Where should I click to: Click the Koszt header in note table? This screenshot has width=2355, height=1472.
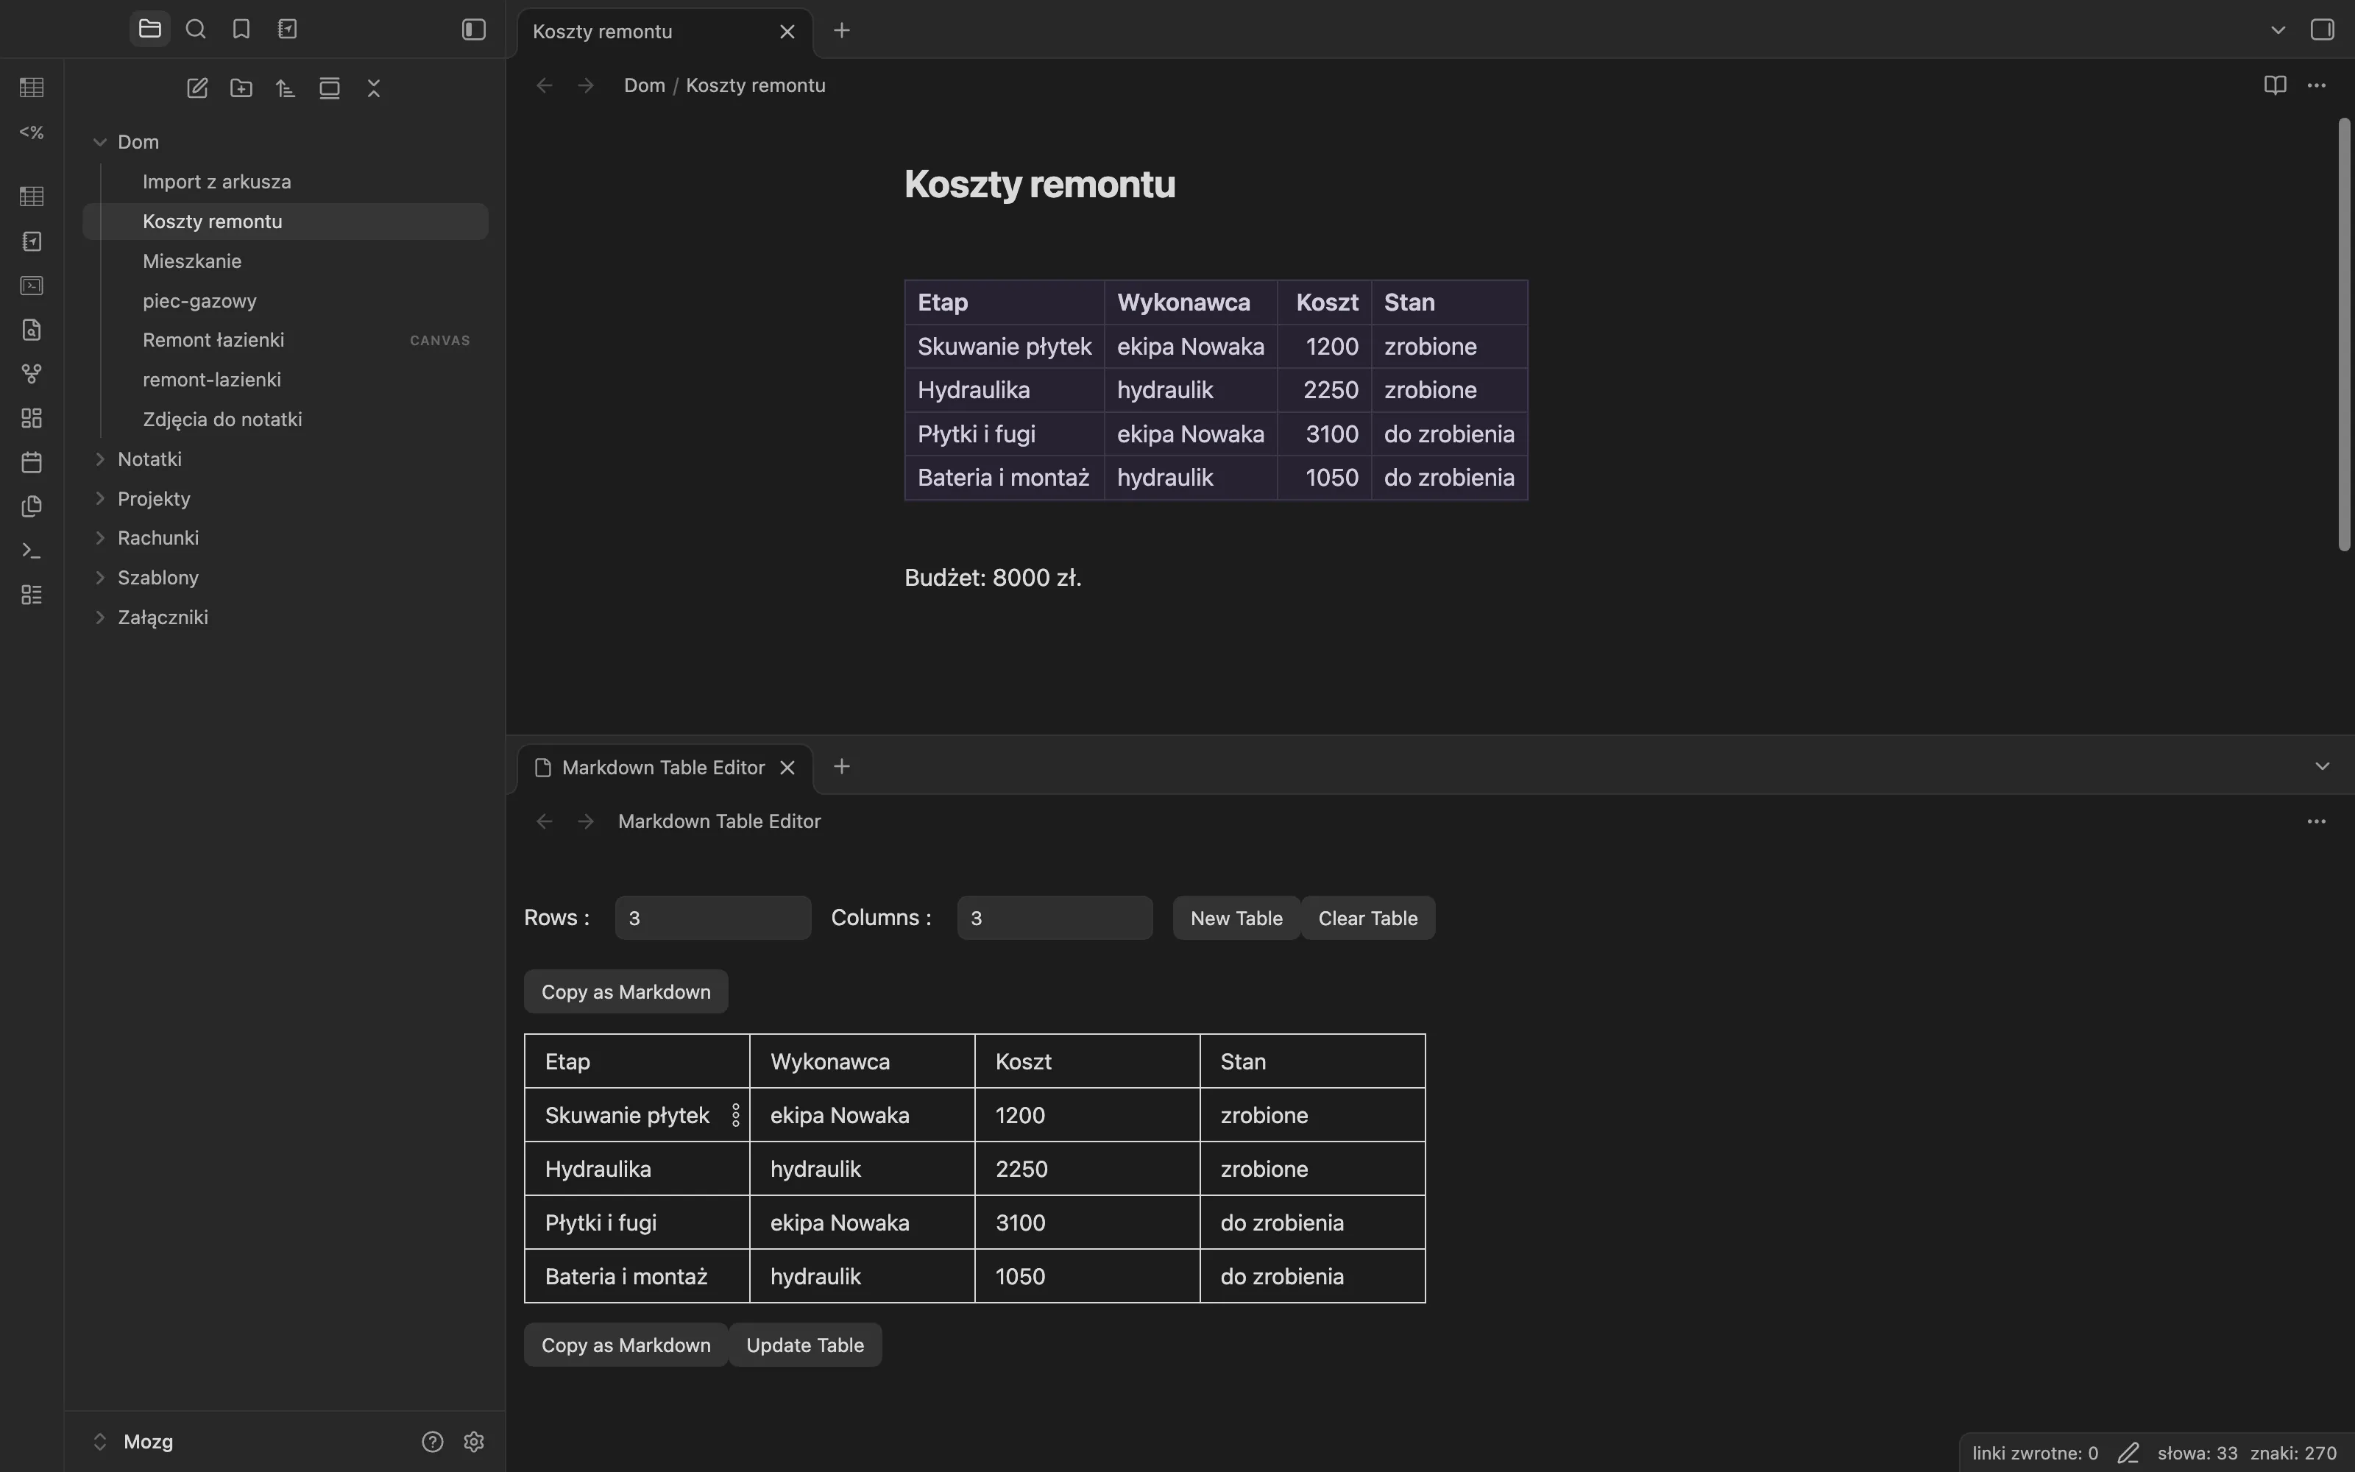coord(1325,302)
